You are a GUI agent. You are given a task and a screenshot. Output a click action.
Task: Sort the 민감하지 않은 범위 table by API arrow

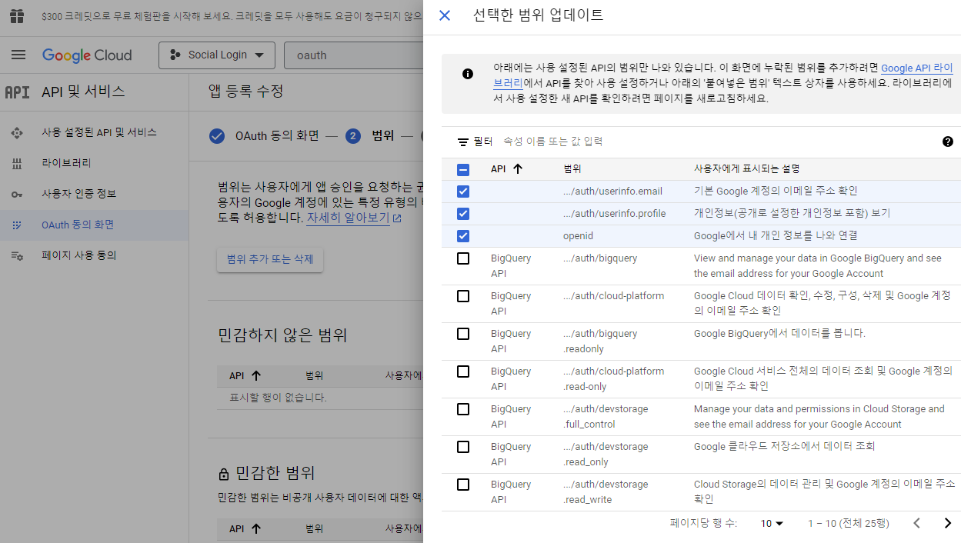click(256, 376)
